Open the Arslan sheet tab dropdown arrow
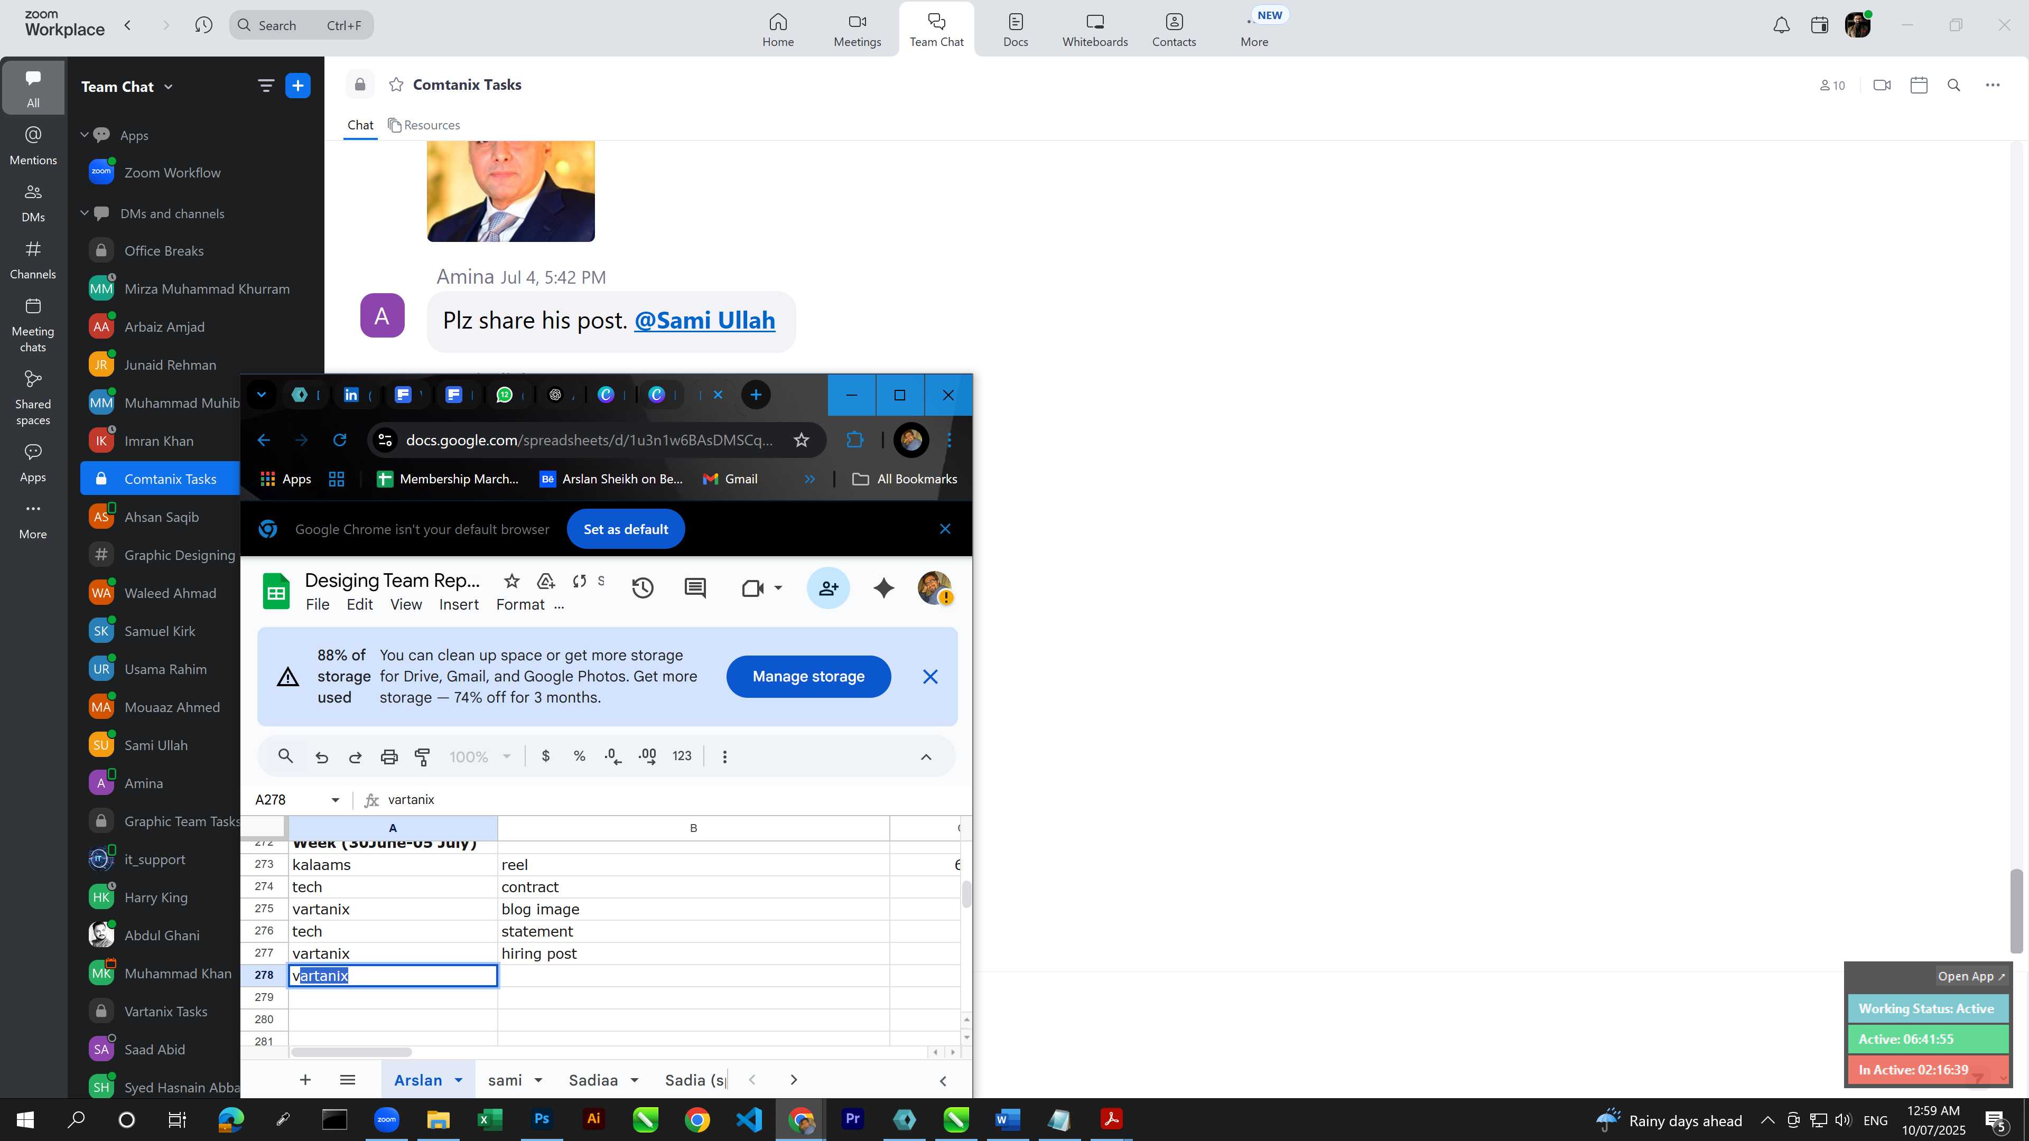Image resolution: width=2029 pixels, height=1141 pixels. click(x=459, y=1080)
